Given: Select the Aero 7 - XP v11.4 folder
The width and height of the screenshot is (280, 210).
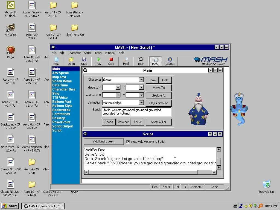Looking at the screenshot, I should point(53,32).
